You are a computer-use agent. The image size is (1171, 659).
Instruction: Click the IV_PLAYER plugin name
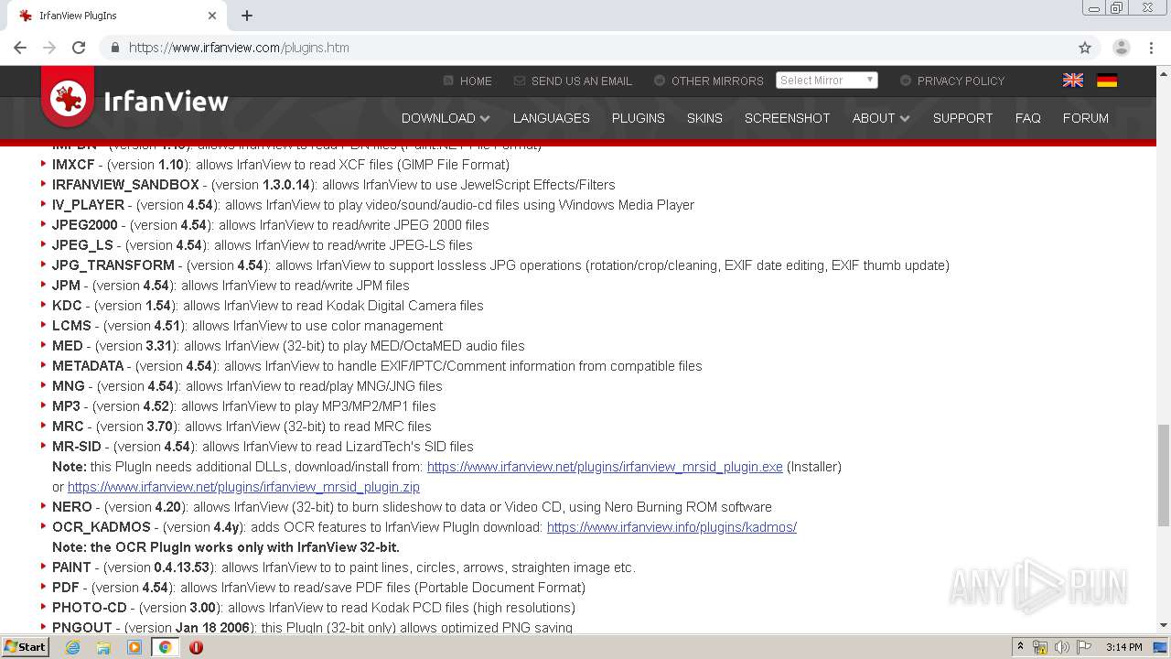[88, 205]
